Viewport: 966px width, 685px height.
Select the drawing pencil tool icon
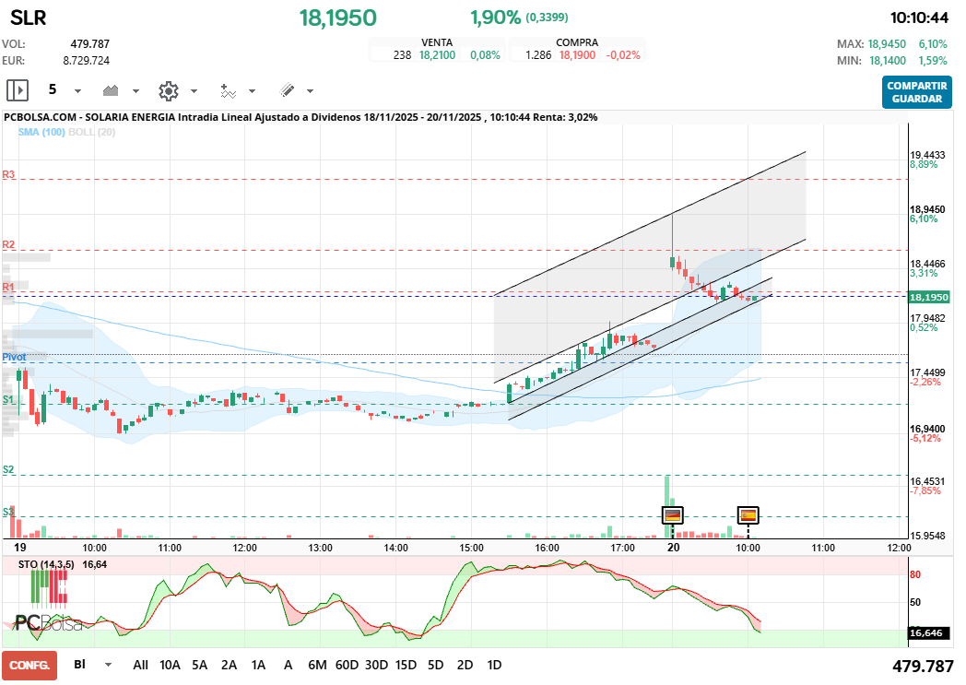pyautogui.click(x=287, y=90)
